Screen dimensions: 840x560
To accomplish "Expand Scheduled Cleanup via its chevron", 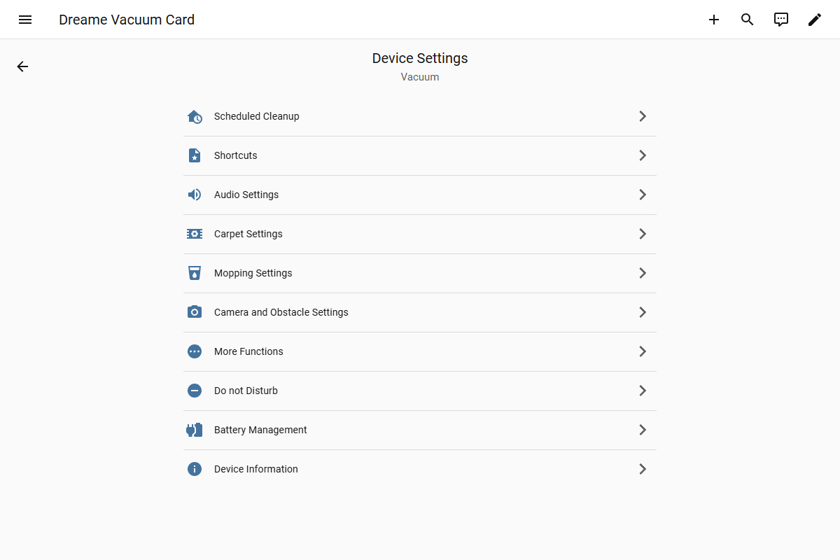I will coord(643,116).
